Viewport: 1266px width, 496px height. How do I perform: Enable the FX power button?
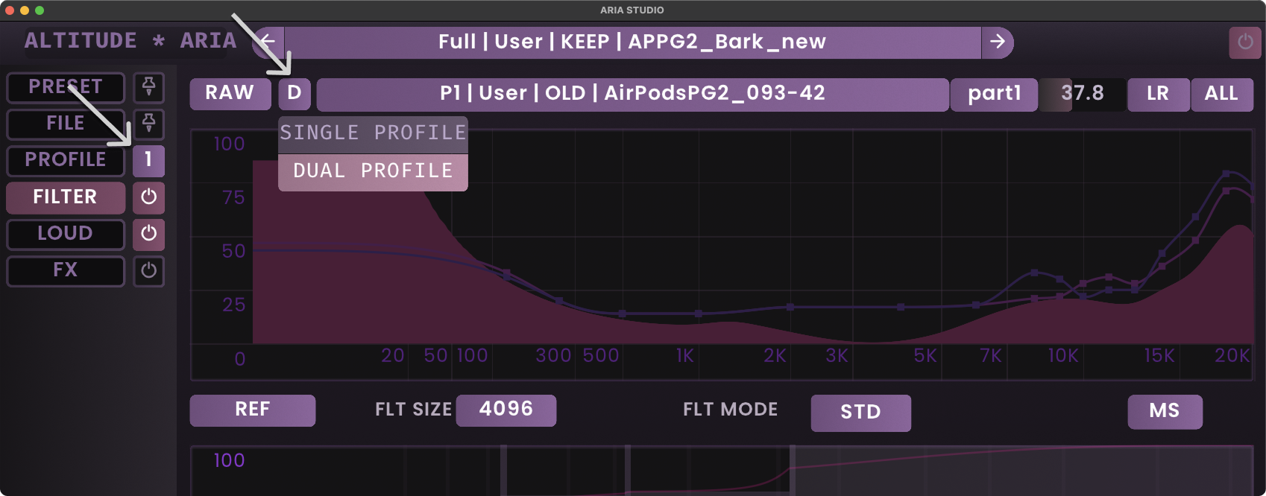pos(148,270)
